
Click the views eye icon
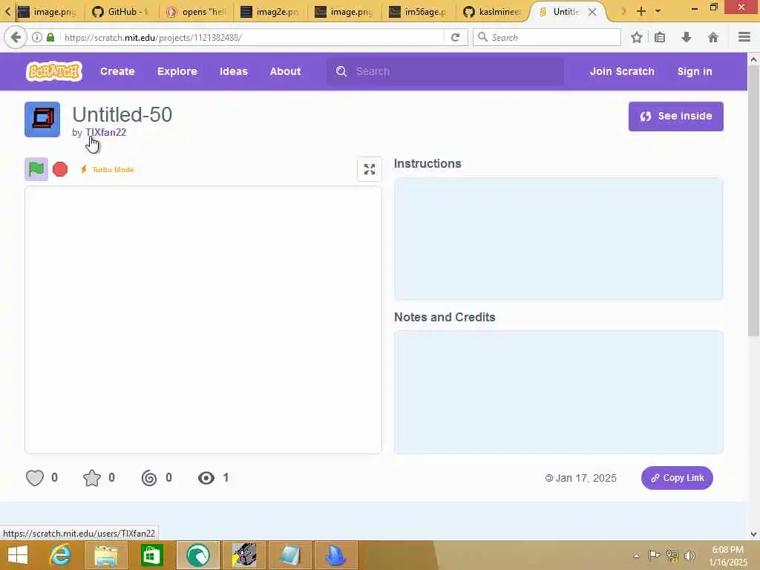[206, 478]
